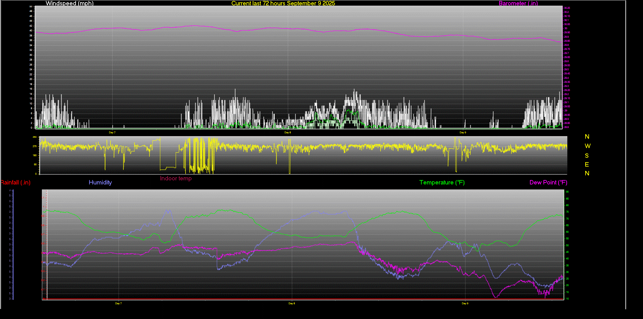
Task: Click the 'Current last 72 hours September 9 2025' heading
Action: click(x=283, y=3)
